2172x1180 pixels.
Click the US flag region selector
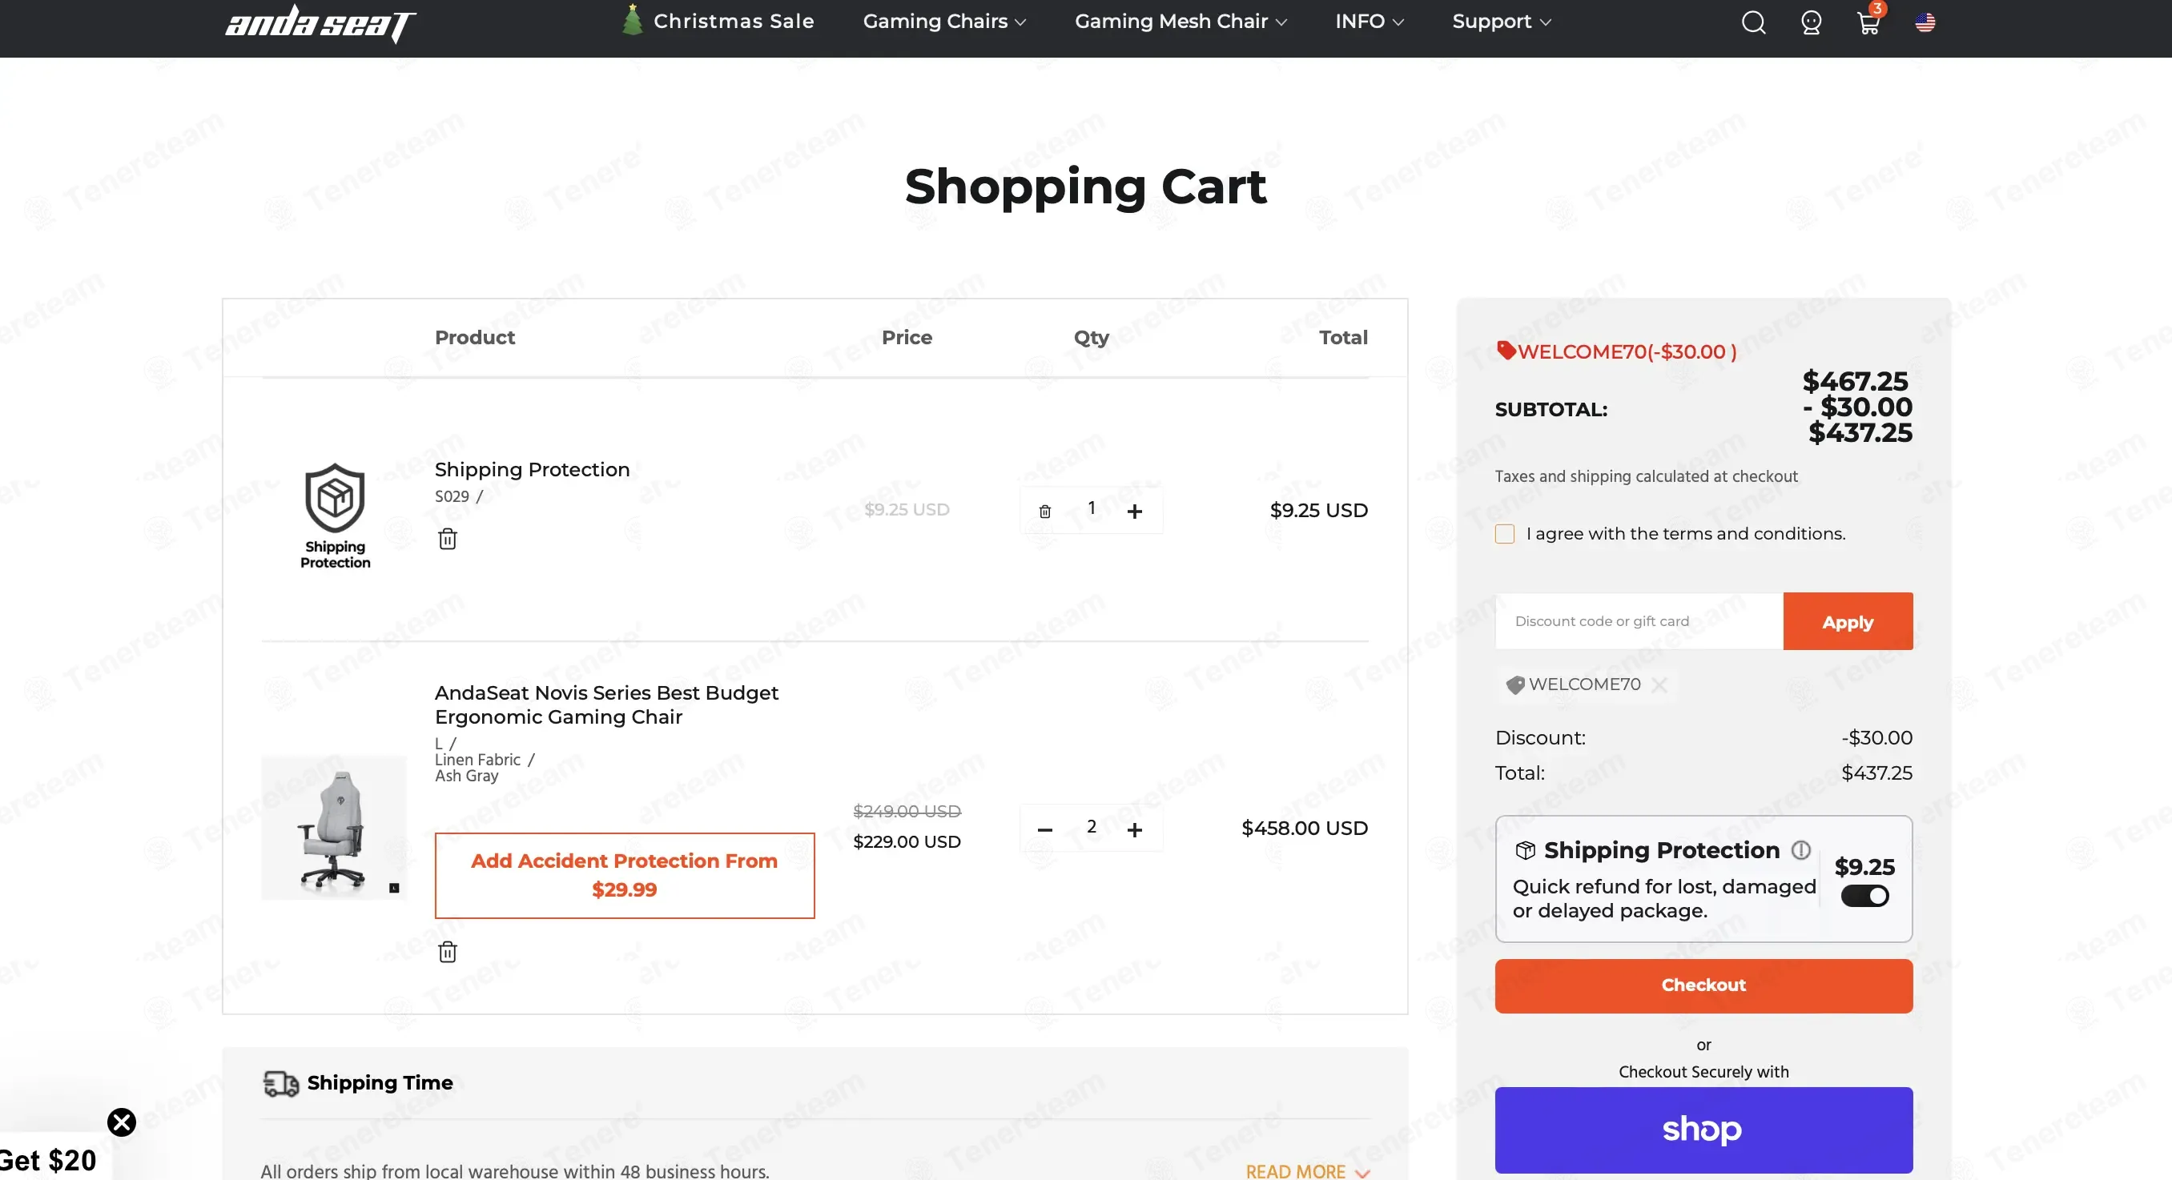(1925, 22)
